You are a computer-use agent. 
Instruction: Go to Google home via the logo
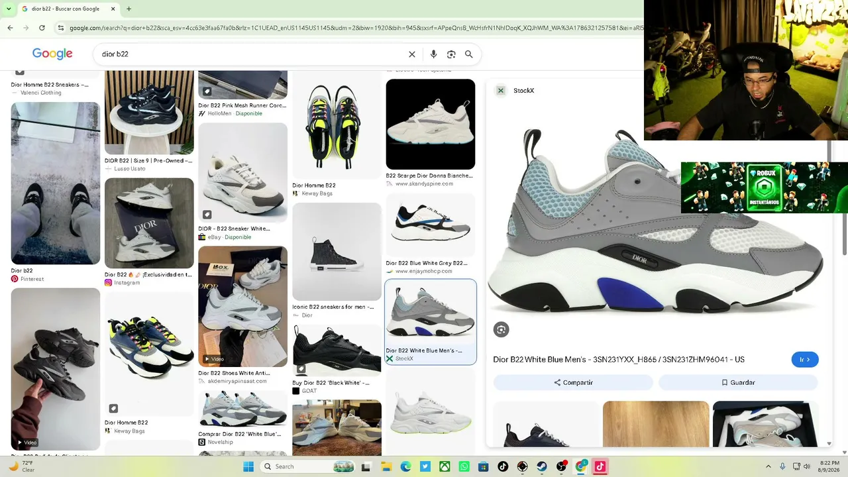[52, 54]
